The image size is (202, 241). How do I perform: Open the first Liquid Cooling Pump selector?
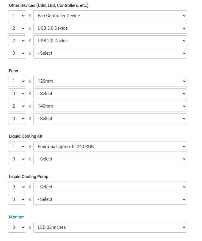pyautogui.click(x=110, y=187)
